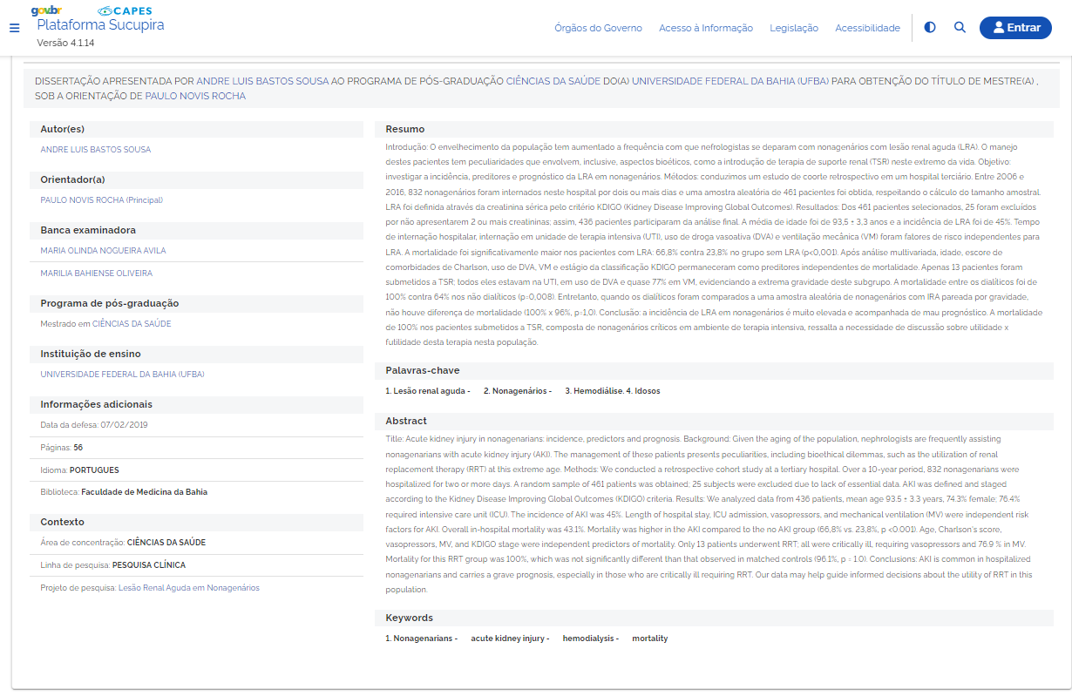Click Plataforma Sucupira title
This screenshot has width=1072, height=696.
[x=100, y=25]
